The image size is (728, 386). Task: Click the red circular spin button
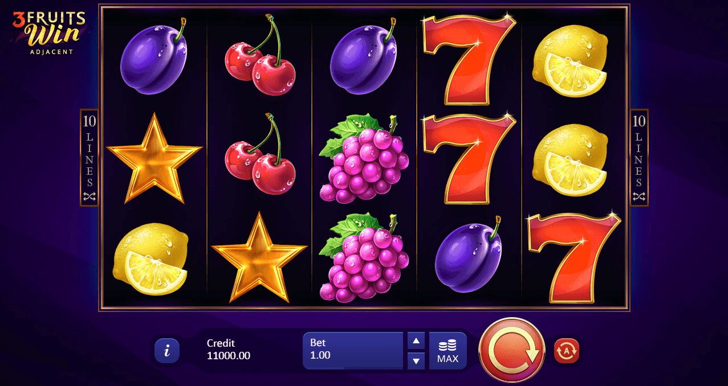tap(512, 351)
